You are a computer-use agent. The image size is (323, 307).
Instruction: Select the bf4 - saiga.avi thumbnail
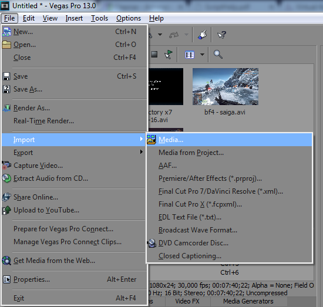226,87
